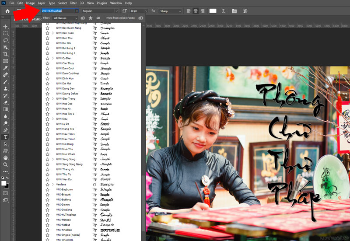Open the Sharp anti-aliasing dropdown
The height and width of the screenshot is (241, 350).
pyautogui.click(x=170, y=11)
